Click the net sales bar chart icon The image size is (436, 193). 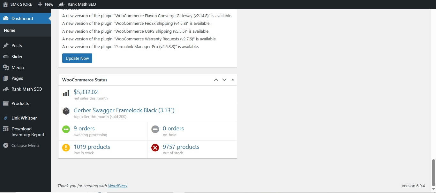[x=66, y=93]
